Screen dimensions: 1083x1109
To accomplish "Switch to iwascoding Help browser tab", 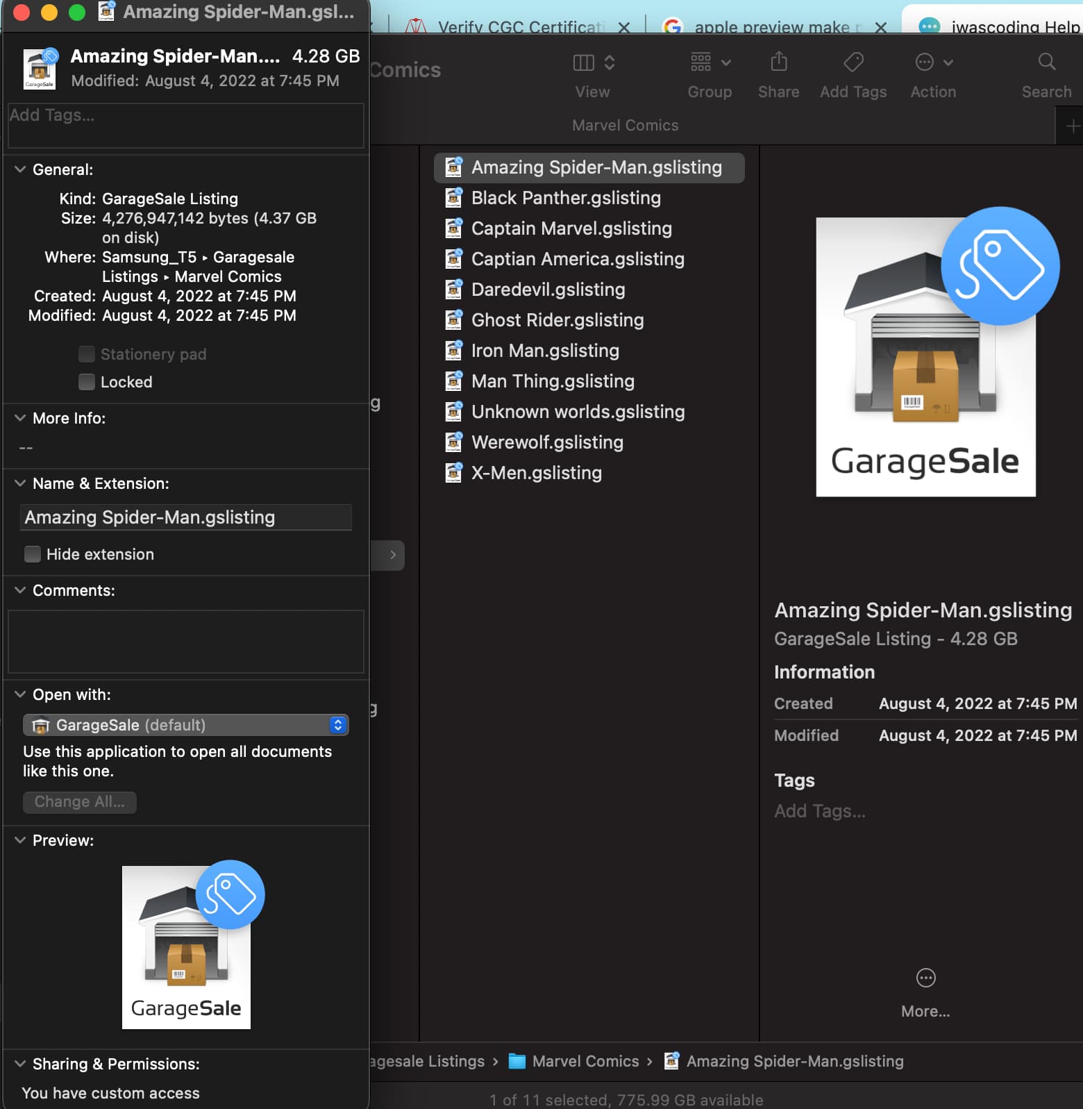I will pyautogui.click(x=1000, y=26).
